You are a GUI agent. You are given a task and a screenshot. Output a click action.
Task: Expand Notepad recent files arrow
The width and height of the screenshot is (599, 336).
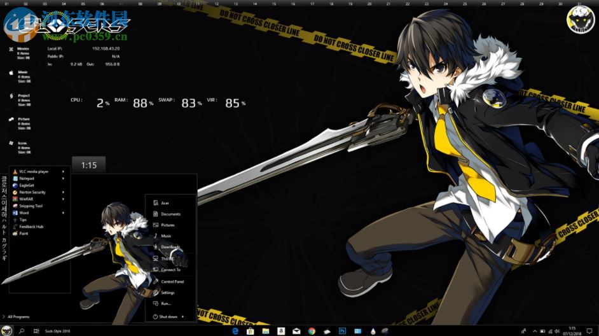click(x=64, y=179)
